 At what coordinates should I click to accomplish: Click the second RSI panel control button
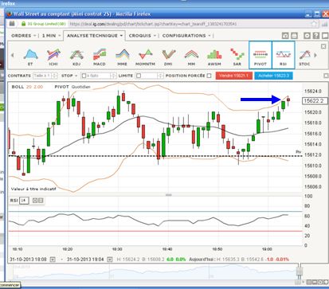(x=41, y=201)
